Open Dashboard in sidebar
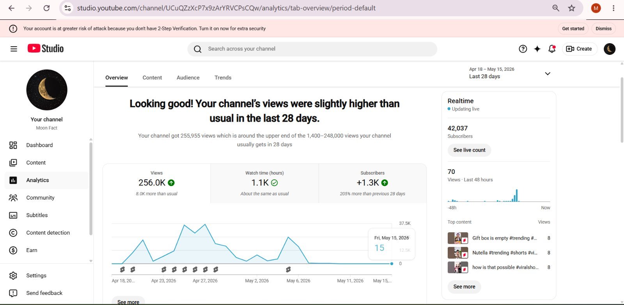This screenshot has width=624, height=305. tap(47, 145)
